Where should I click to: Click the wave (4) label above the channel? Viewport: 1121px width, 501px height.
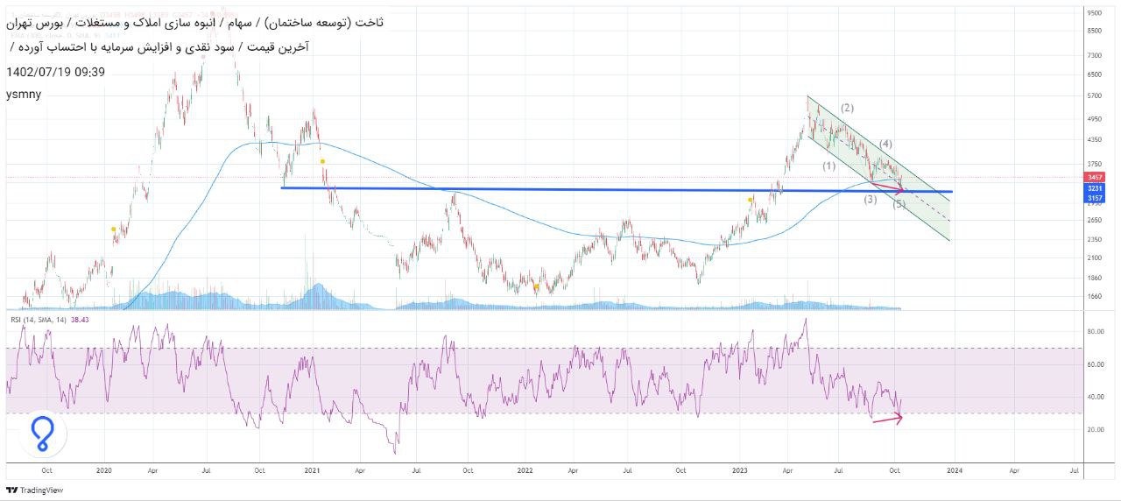click(885, 144)
